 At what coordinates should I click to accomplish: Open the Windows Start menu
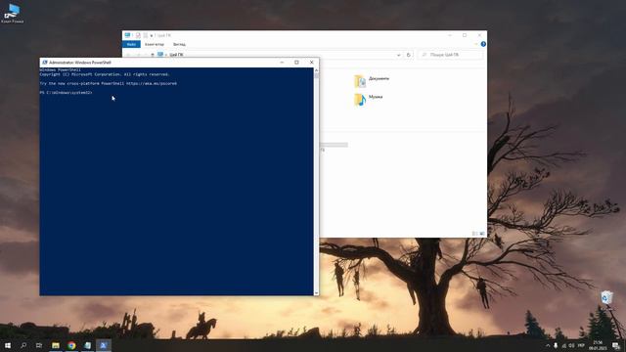pyautogui.click(x=8, y=345)
